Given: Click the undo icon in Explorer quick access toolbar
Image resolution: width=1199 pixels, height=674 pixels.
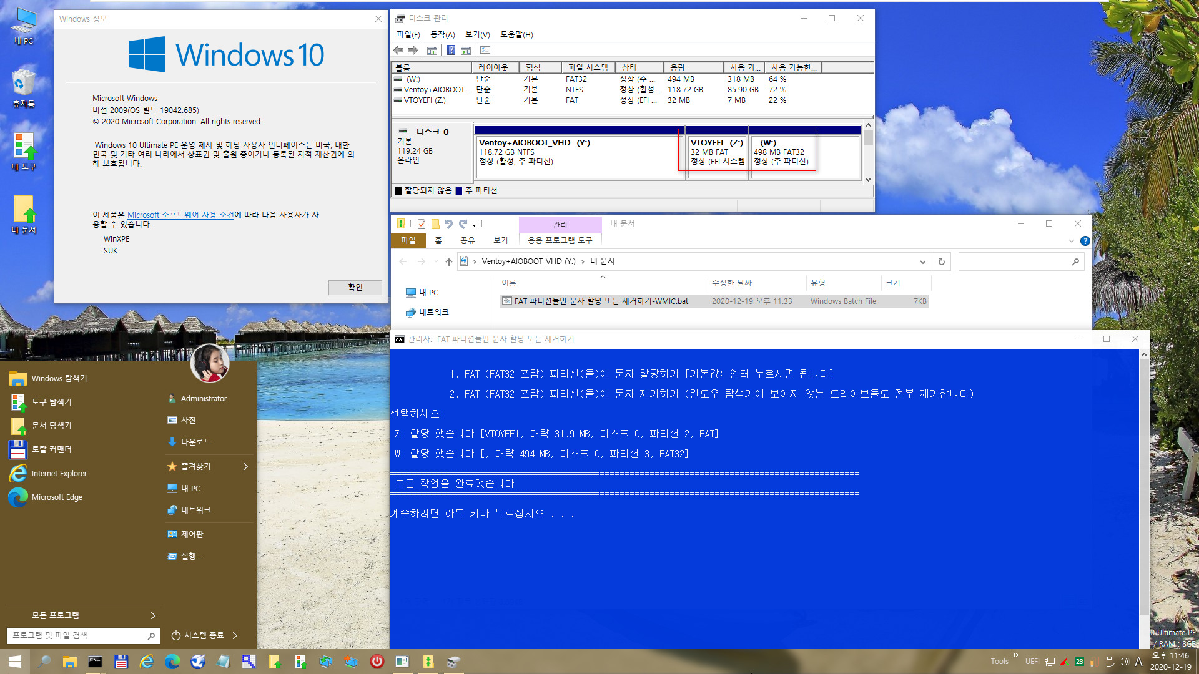Looking at the screenshot, I should pos(448,224).
